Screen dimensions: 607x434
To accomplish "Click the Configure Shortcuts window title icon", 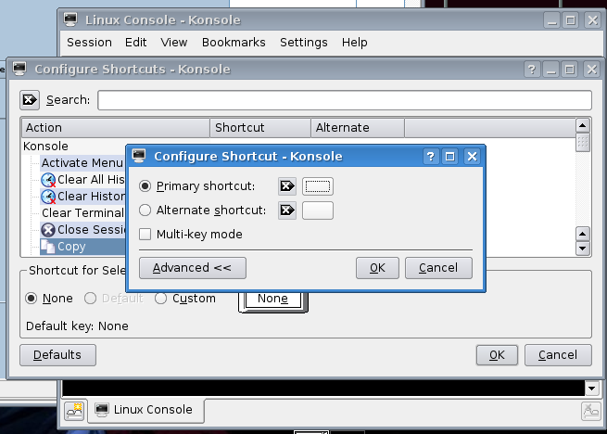I will point(19,69).
